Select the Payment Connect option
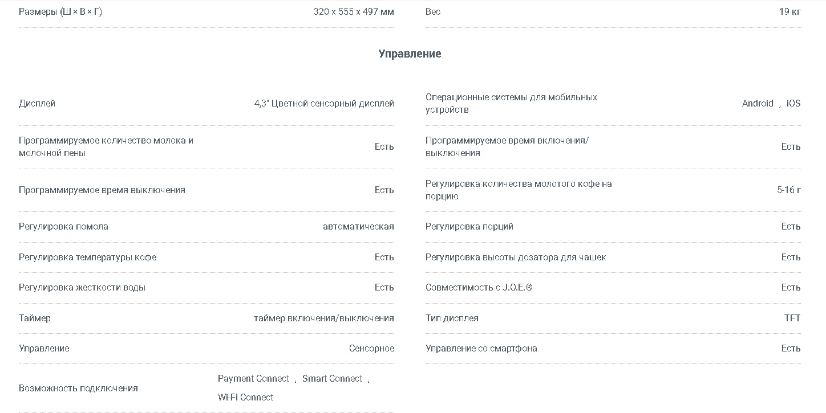826x413 pixels. pos(254,379)
